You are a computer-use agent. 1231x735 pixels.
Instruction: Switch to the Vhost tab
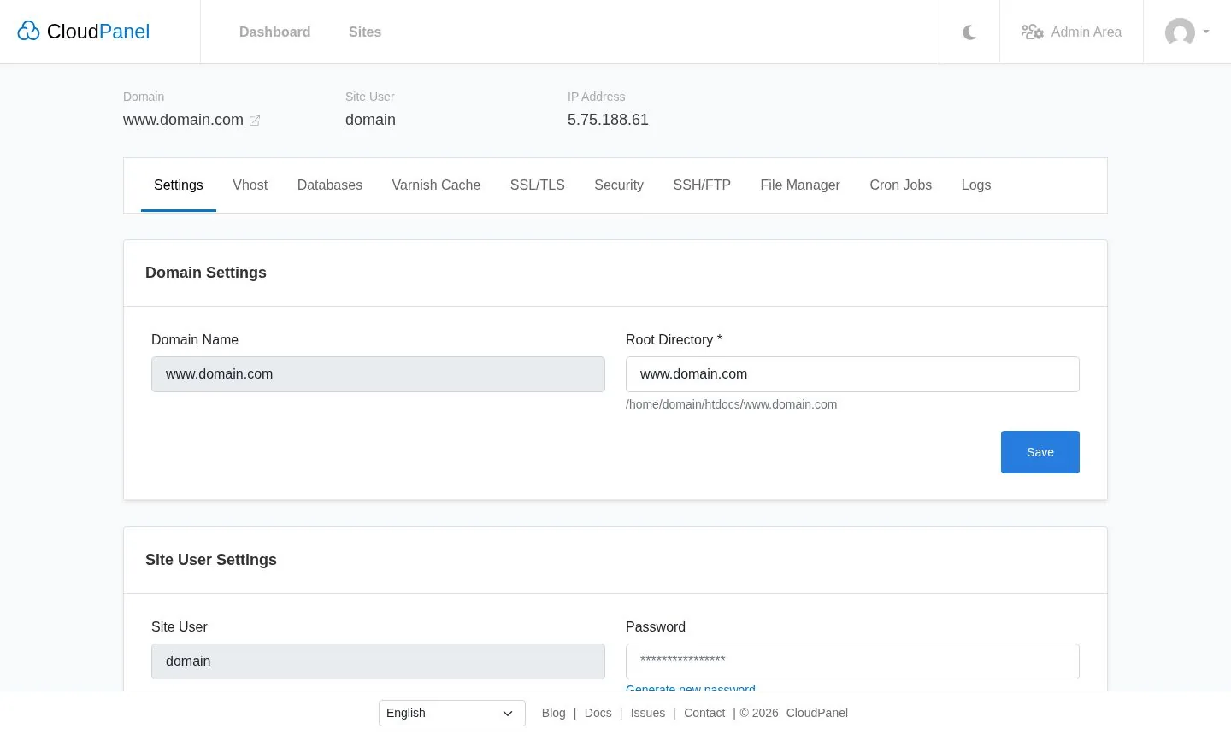(250, 185)
